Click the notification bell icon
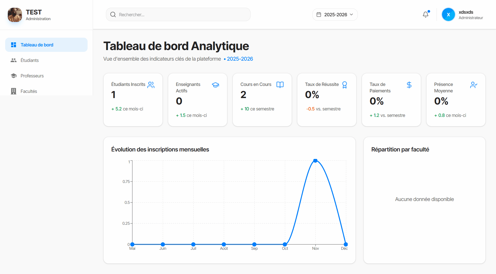Screen dimensions: 496x274 click(425, 15)
